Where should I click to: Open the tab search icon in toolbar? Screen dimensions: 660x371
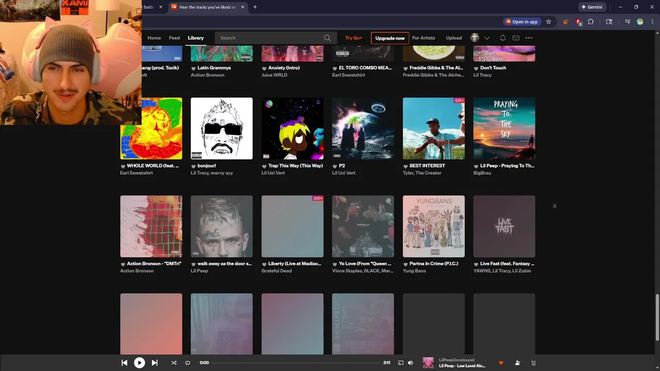click(609, 22)
